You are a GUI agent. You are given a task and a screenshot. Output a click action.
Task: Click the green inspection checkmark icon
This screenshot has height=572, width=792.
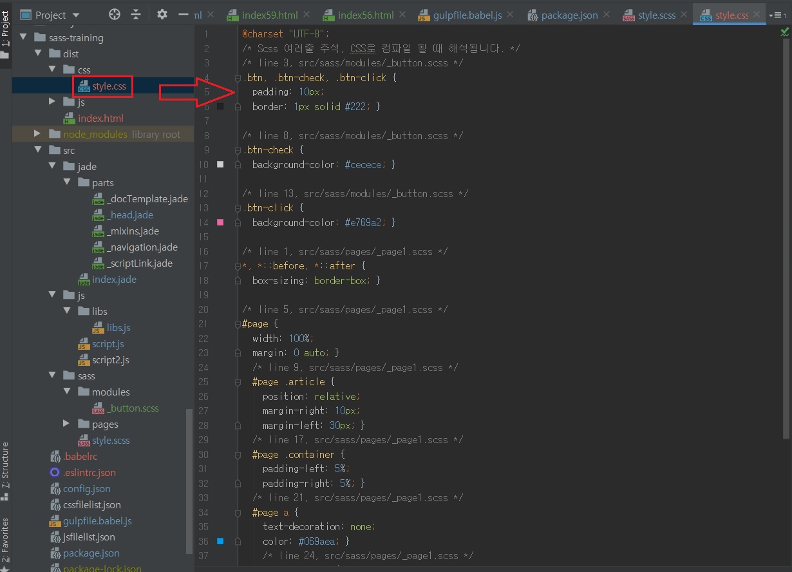[x=784, y=32]
